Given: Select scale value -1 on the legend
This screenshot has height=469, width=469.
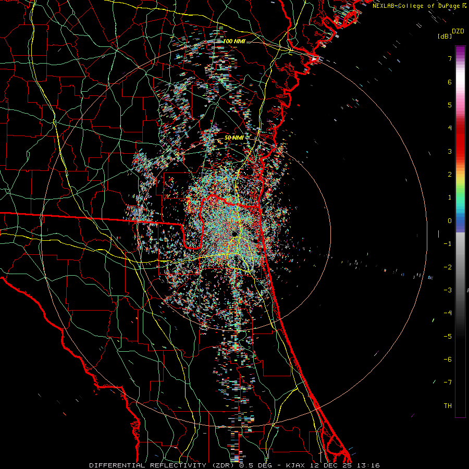Looking at the screenshot, I should pyautogui.click(x=448, y=244).
